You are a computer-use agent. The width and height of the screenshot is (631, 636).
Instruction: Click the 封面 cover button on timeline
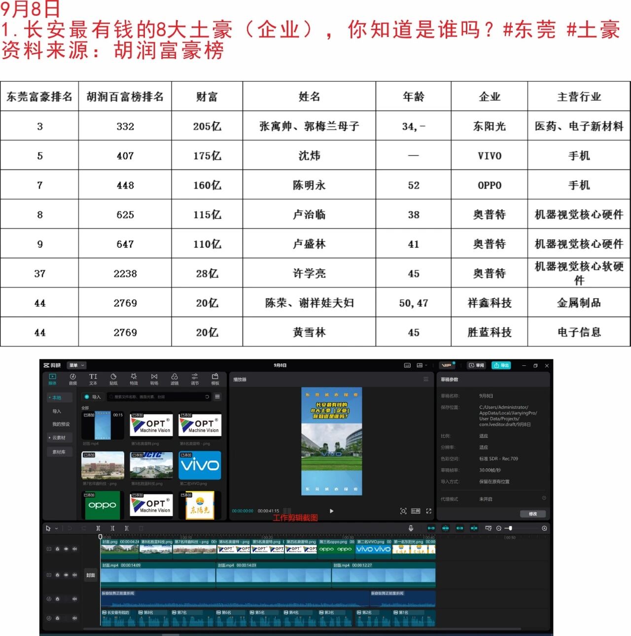click(91, 575)
